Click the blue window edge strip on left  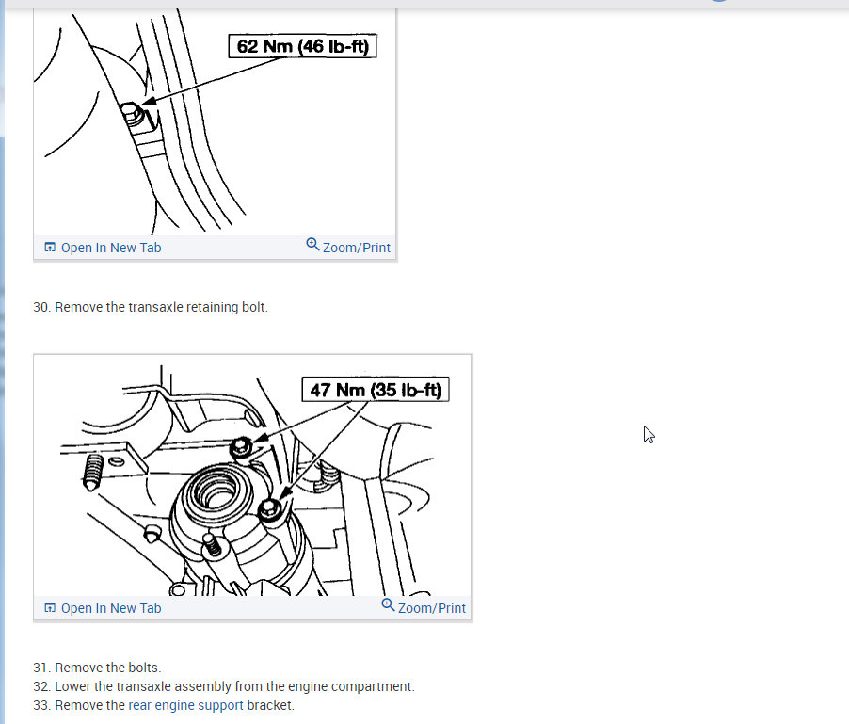pyautogui.click(x=2, y=362)
